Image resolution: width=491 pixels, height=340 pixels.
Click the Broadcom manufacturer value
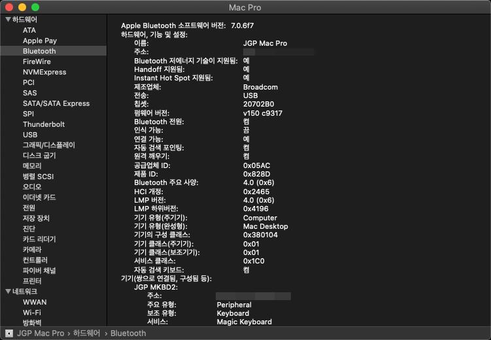click(x=260, y=87)
